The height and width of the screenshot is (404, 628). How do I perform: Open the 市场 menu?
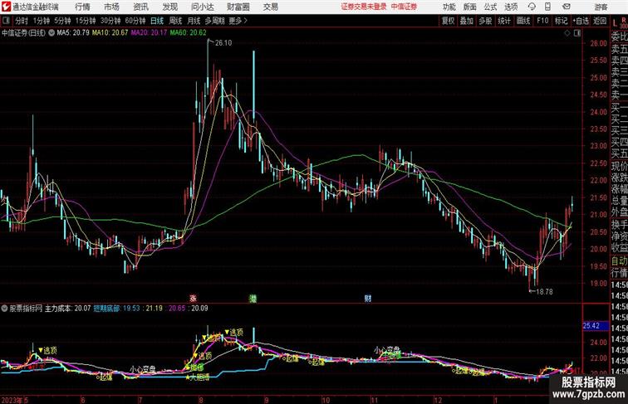coord(111,7)
